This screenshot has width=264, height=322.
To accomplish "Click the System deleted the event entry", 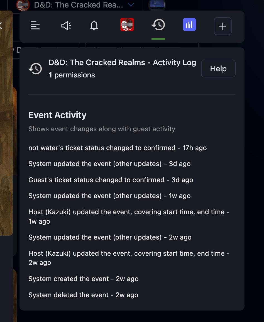I will click(x=83, y=295).
